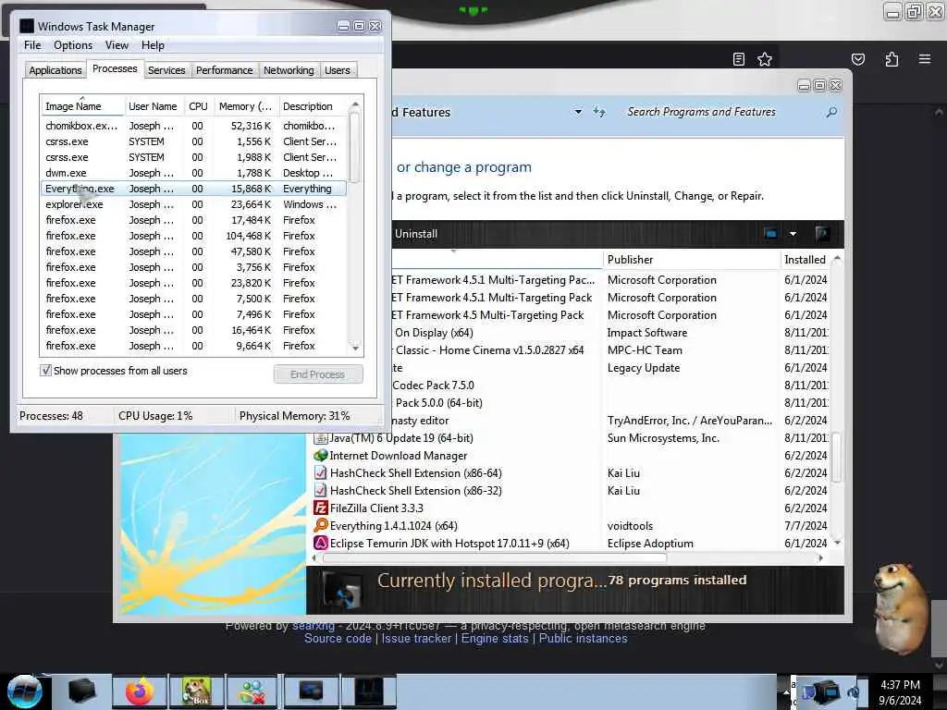Open the Source code link
This screenshot has height=710, width=947.
338,638
